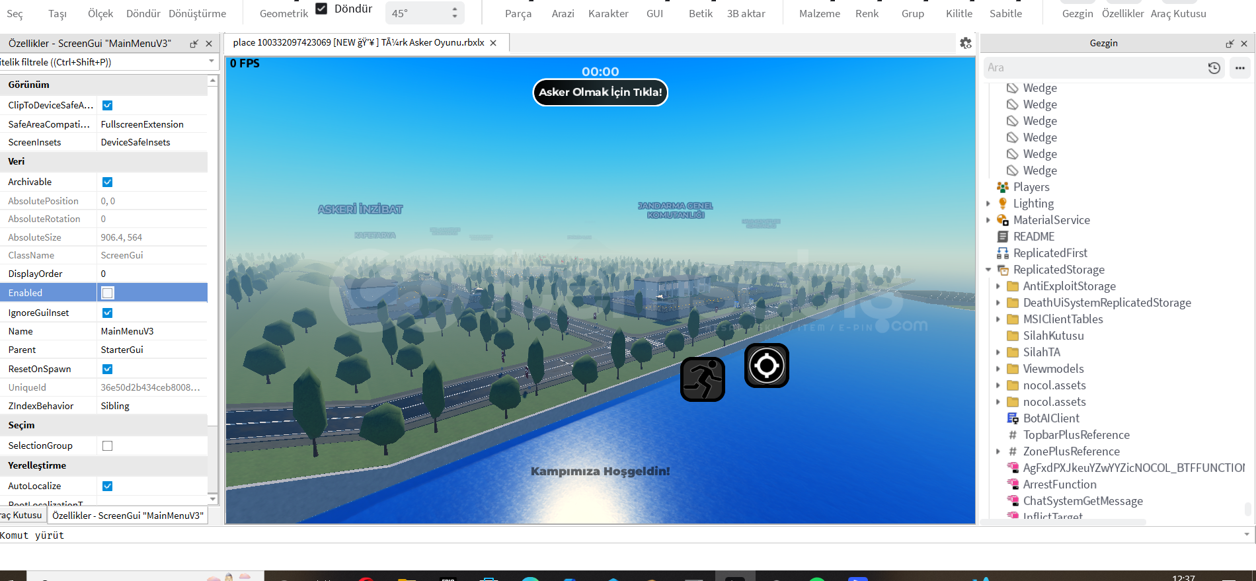
Task: Toggle IgnoreGuiInset checkbox
Action: click(x=108, y=313)
